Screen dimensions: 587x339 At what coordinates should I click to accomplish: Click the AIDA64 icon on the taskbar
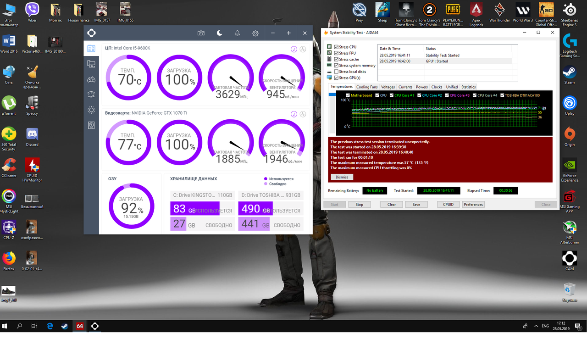80,326
